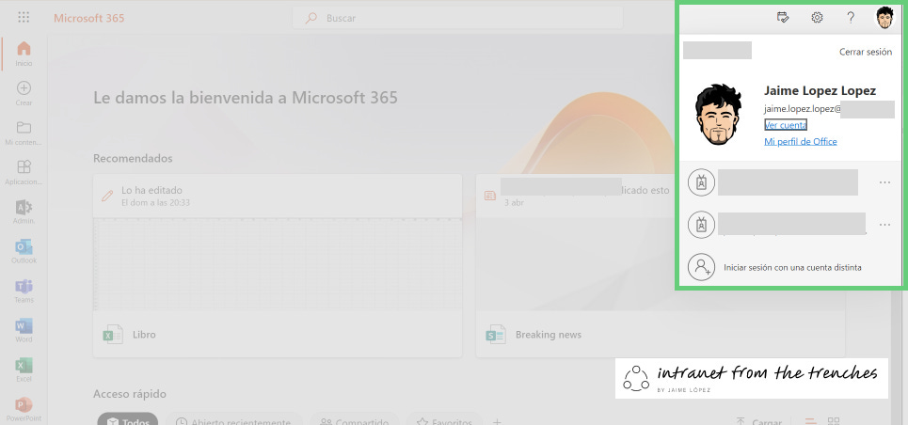
Task: Click the Libro Excel file icon
Action: (x=112, y=334)
